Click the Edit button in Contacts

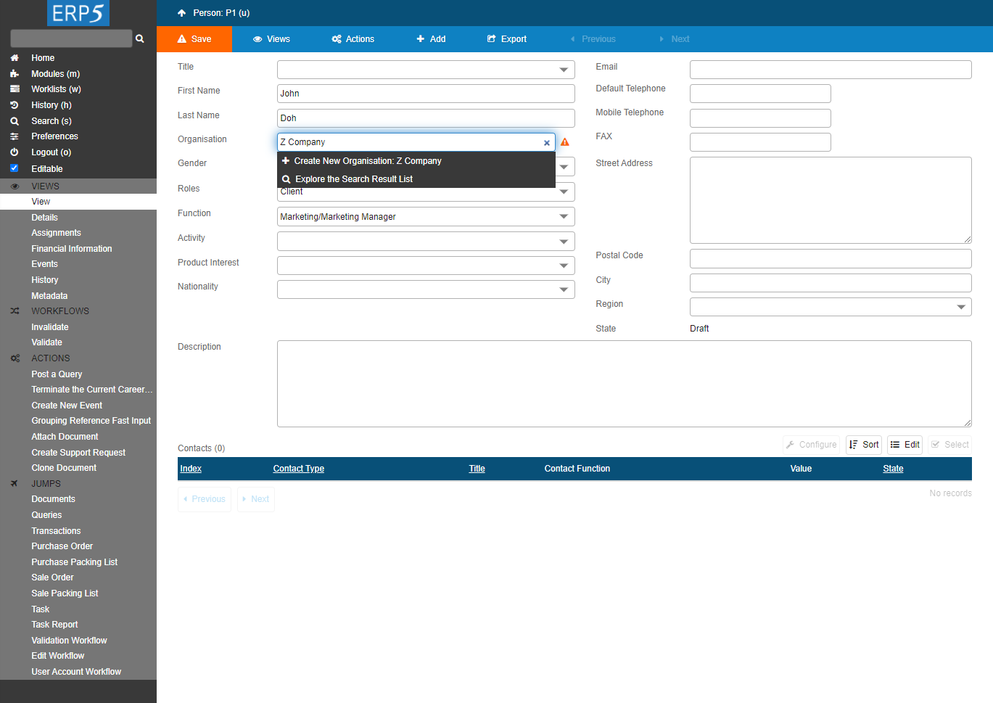[905, 445]
